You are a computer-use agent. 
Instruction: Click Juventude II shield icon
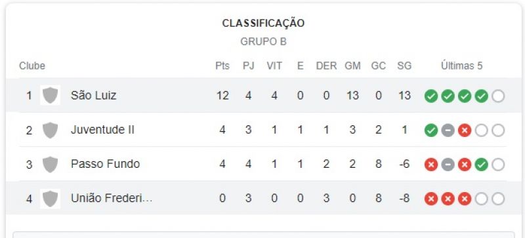pos(51,130)
